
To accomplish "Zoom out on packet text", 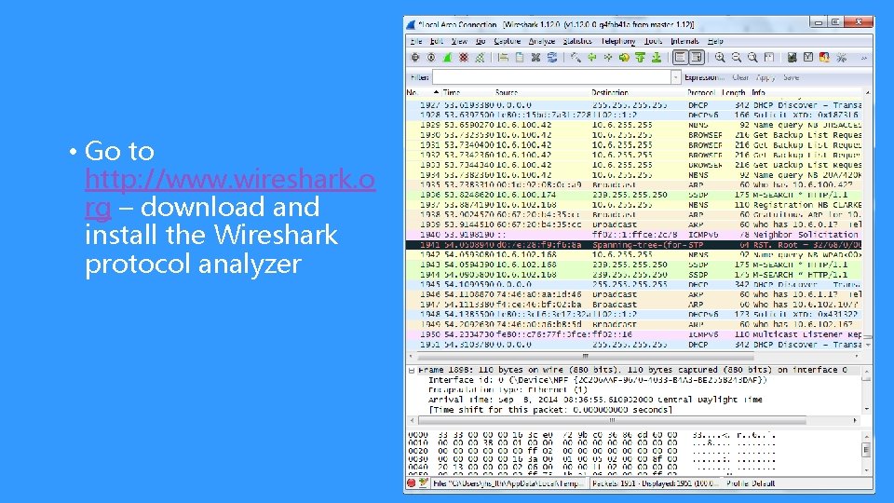I will point(737,58).
